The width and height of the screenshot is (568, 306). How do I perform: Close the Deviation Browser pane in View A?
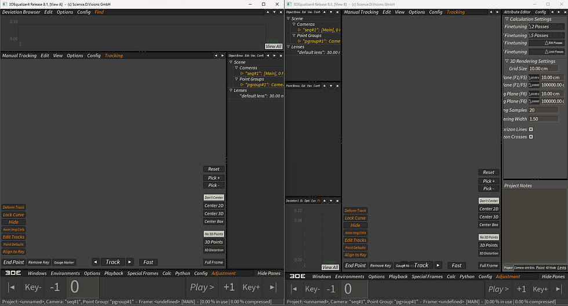coord(281,12)
